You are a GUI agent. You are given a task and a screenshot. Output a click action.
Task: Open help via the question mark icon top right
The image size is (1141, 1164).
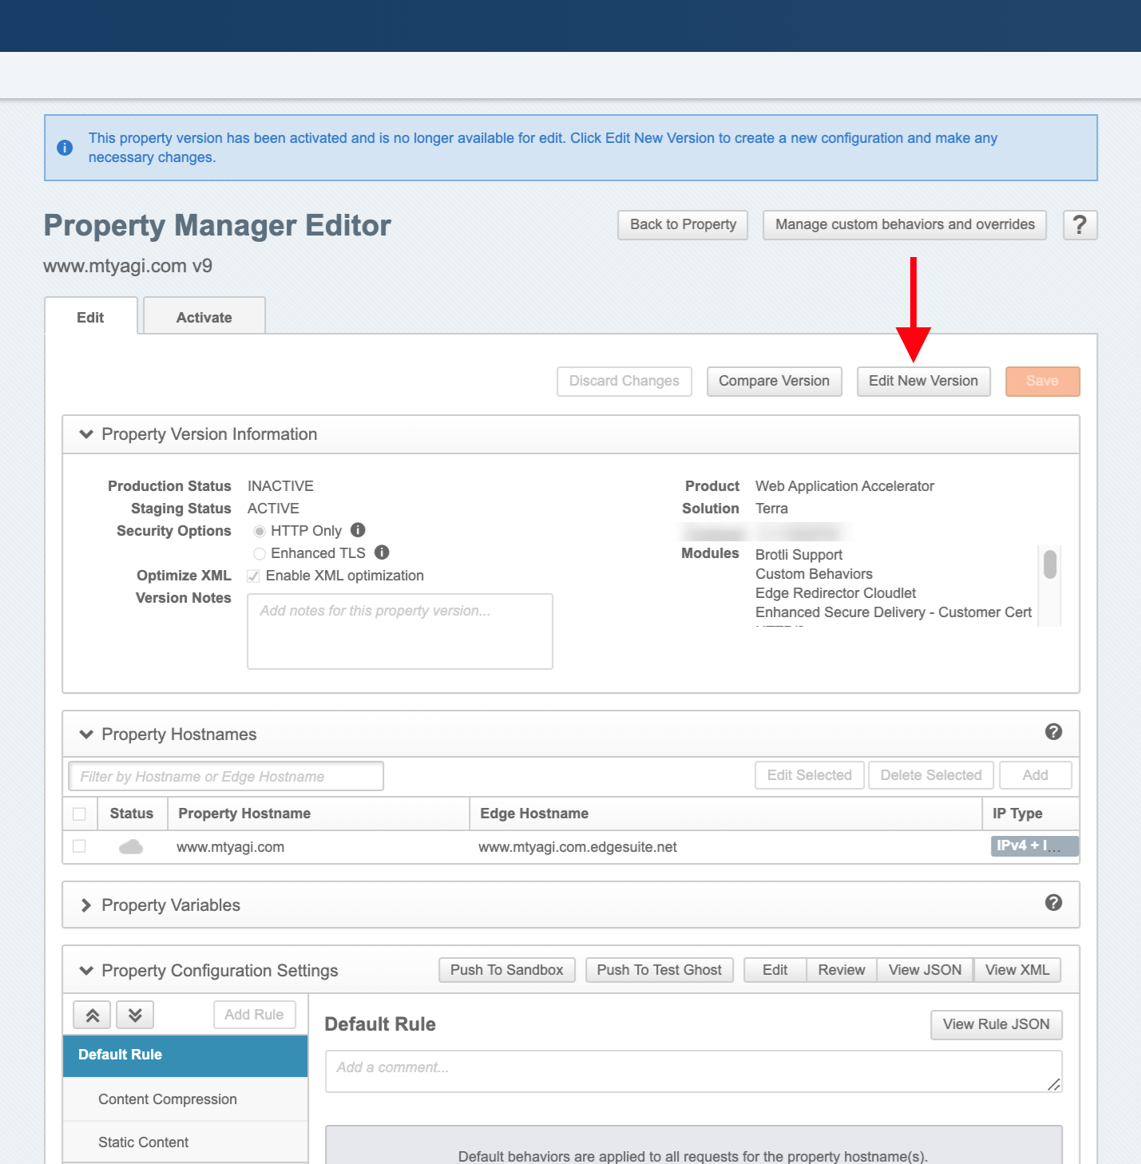pos(1080,225)
